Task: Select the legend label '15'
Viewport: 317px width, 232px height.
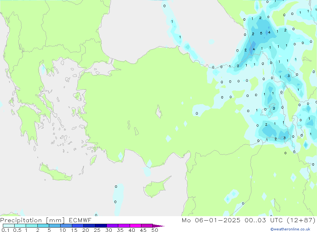Action: click(74, 230)
